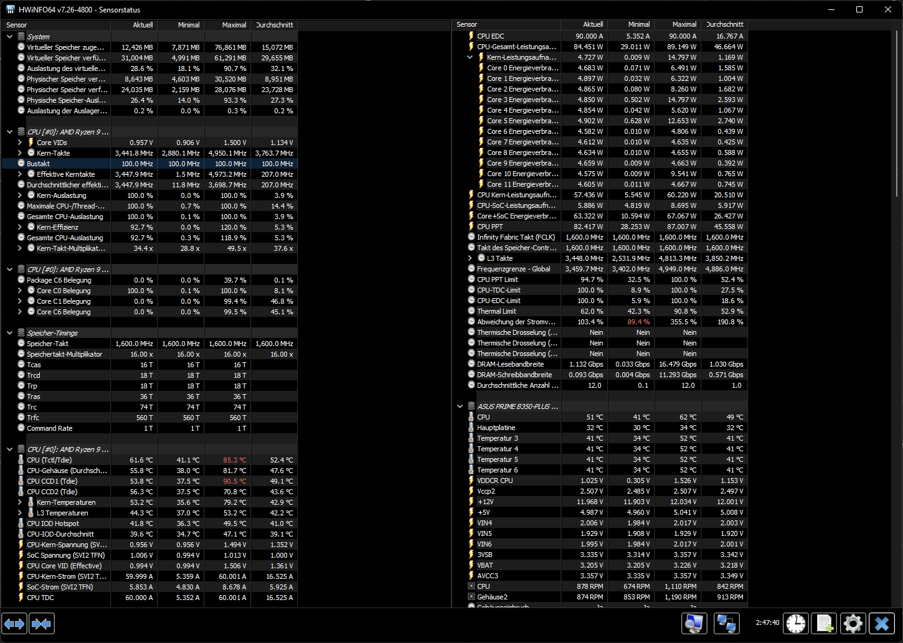Viewport: 903px width, 643px height.
Task: Click Maximal column header in right panel
Action: click(678, 25)
